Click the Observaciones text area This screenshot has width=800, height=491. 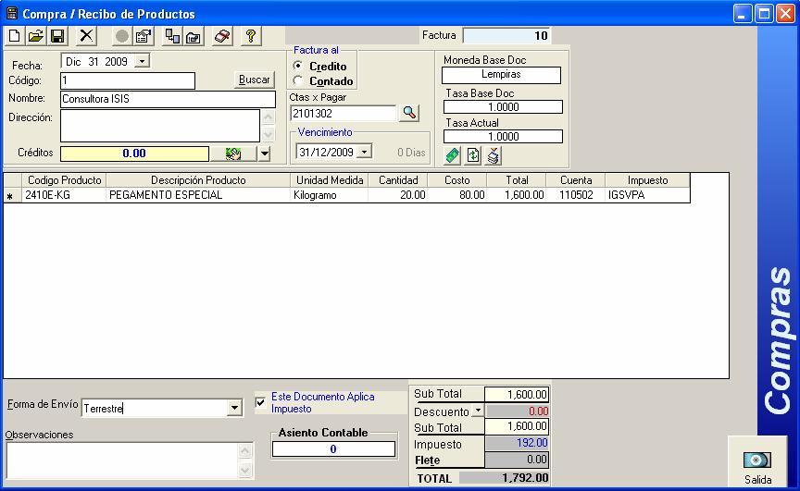122,460
